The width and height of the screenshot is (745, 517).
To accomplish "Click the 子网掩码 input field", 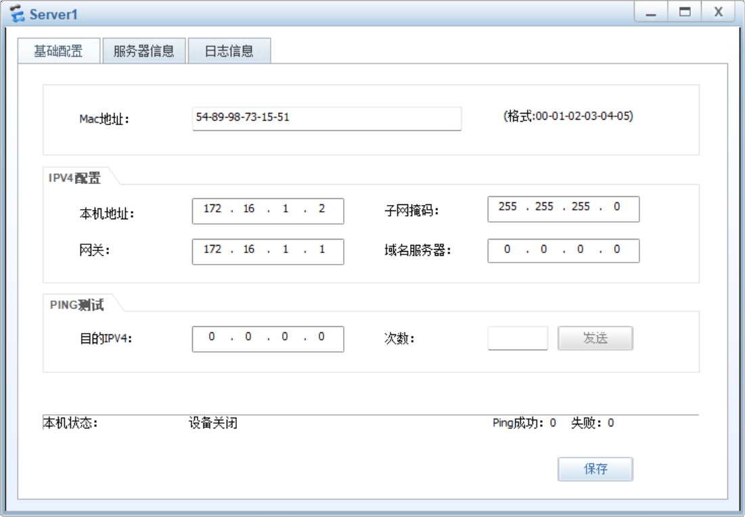I will coord(564,209).
